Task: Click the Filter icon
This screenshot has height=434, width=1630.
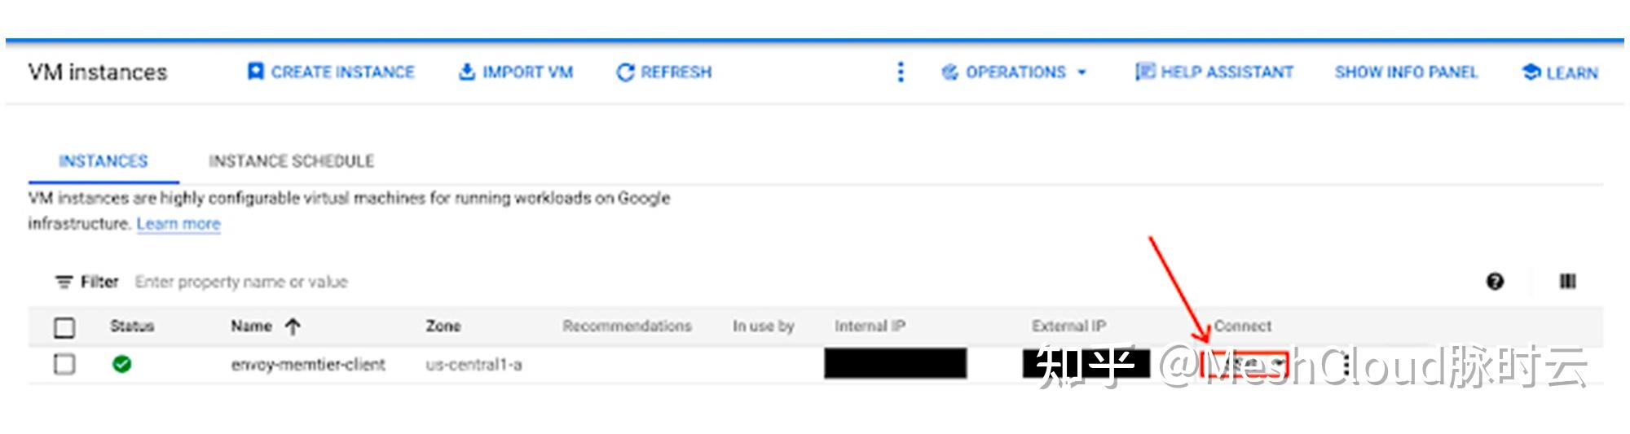Action: (x=64, y=283)
